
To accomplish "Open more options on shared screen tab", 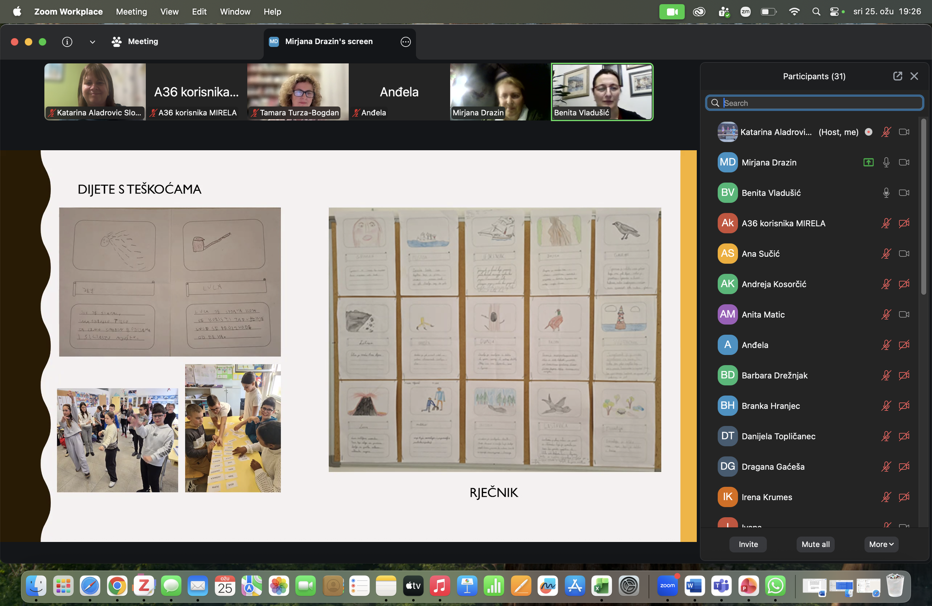I will [x=406, y=41].
